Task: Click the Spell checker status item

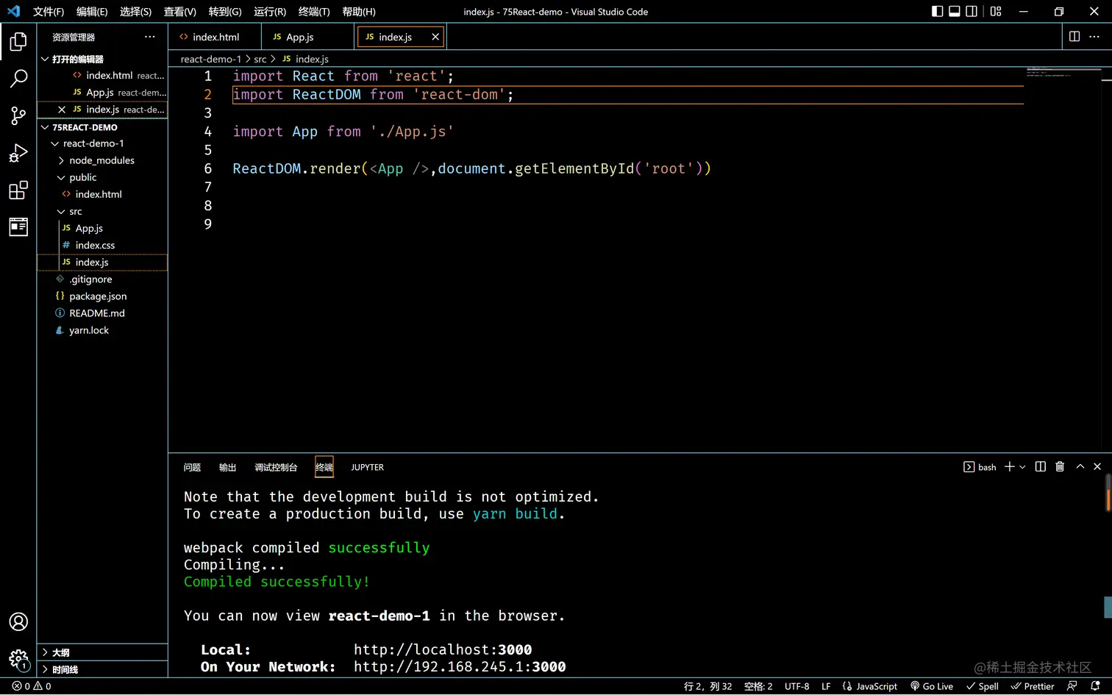Action: [x=983, y=686]
